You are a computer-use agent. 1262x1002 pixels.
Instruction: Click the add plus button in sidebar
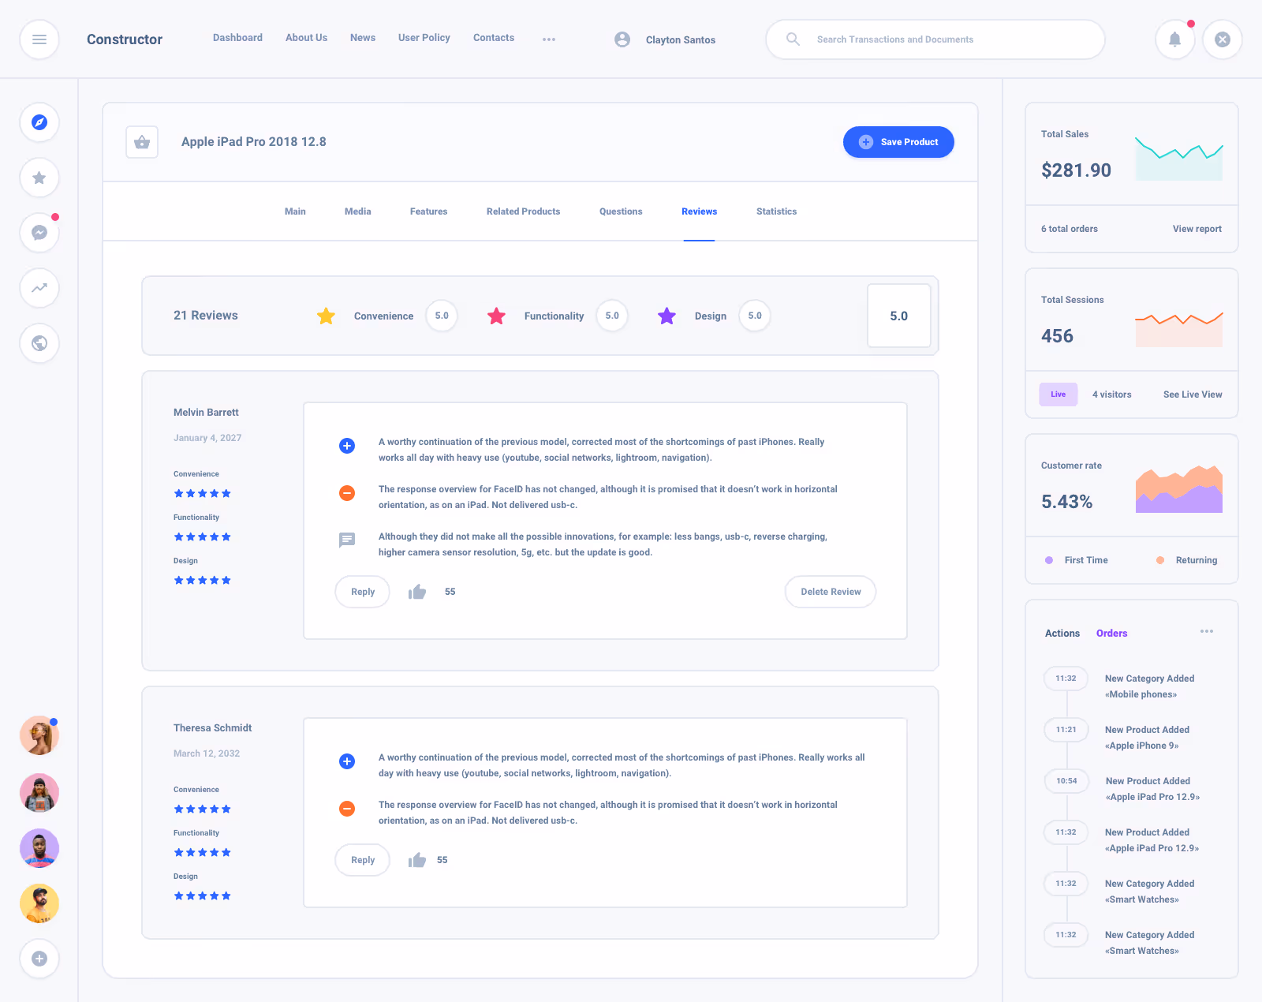pyautogui.click(x=39, y=959)
